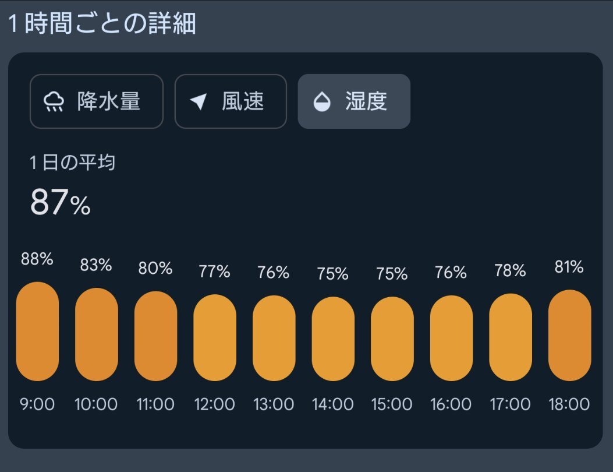Switch to the 風速 tab
613x472 pixels.
click(x=231, y=101)
